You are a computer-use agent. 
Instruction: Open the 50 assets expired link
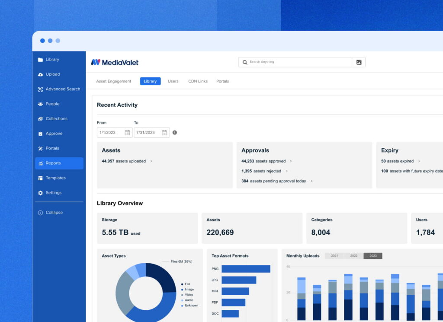pos(397,161)
